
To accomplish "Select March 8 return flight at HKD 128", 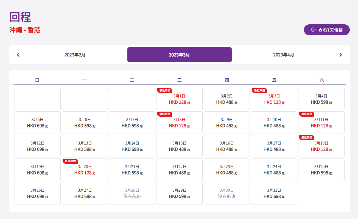I will 179,123.
